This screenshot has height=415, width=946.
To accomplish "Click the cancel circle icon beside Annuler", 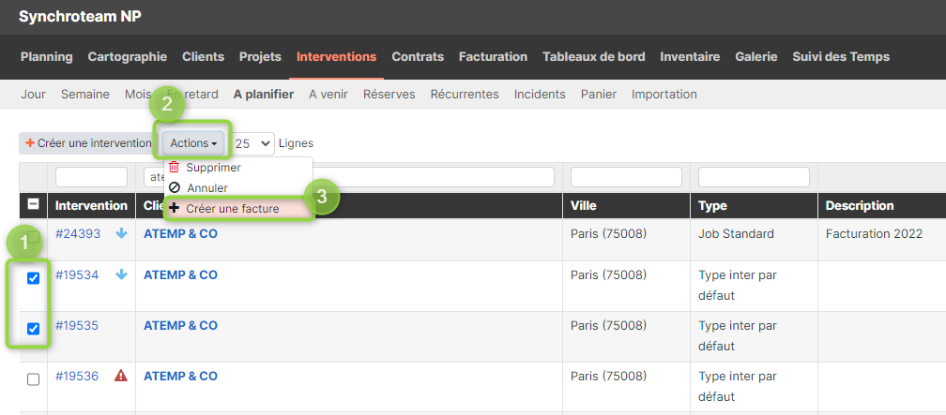I will pyautogui.click(x=175, y=188).
